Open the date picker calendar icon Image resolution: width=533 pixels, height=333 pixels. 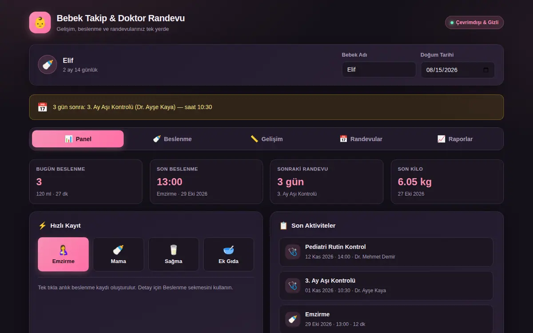485,70
